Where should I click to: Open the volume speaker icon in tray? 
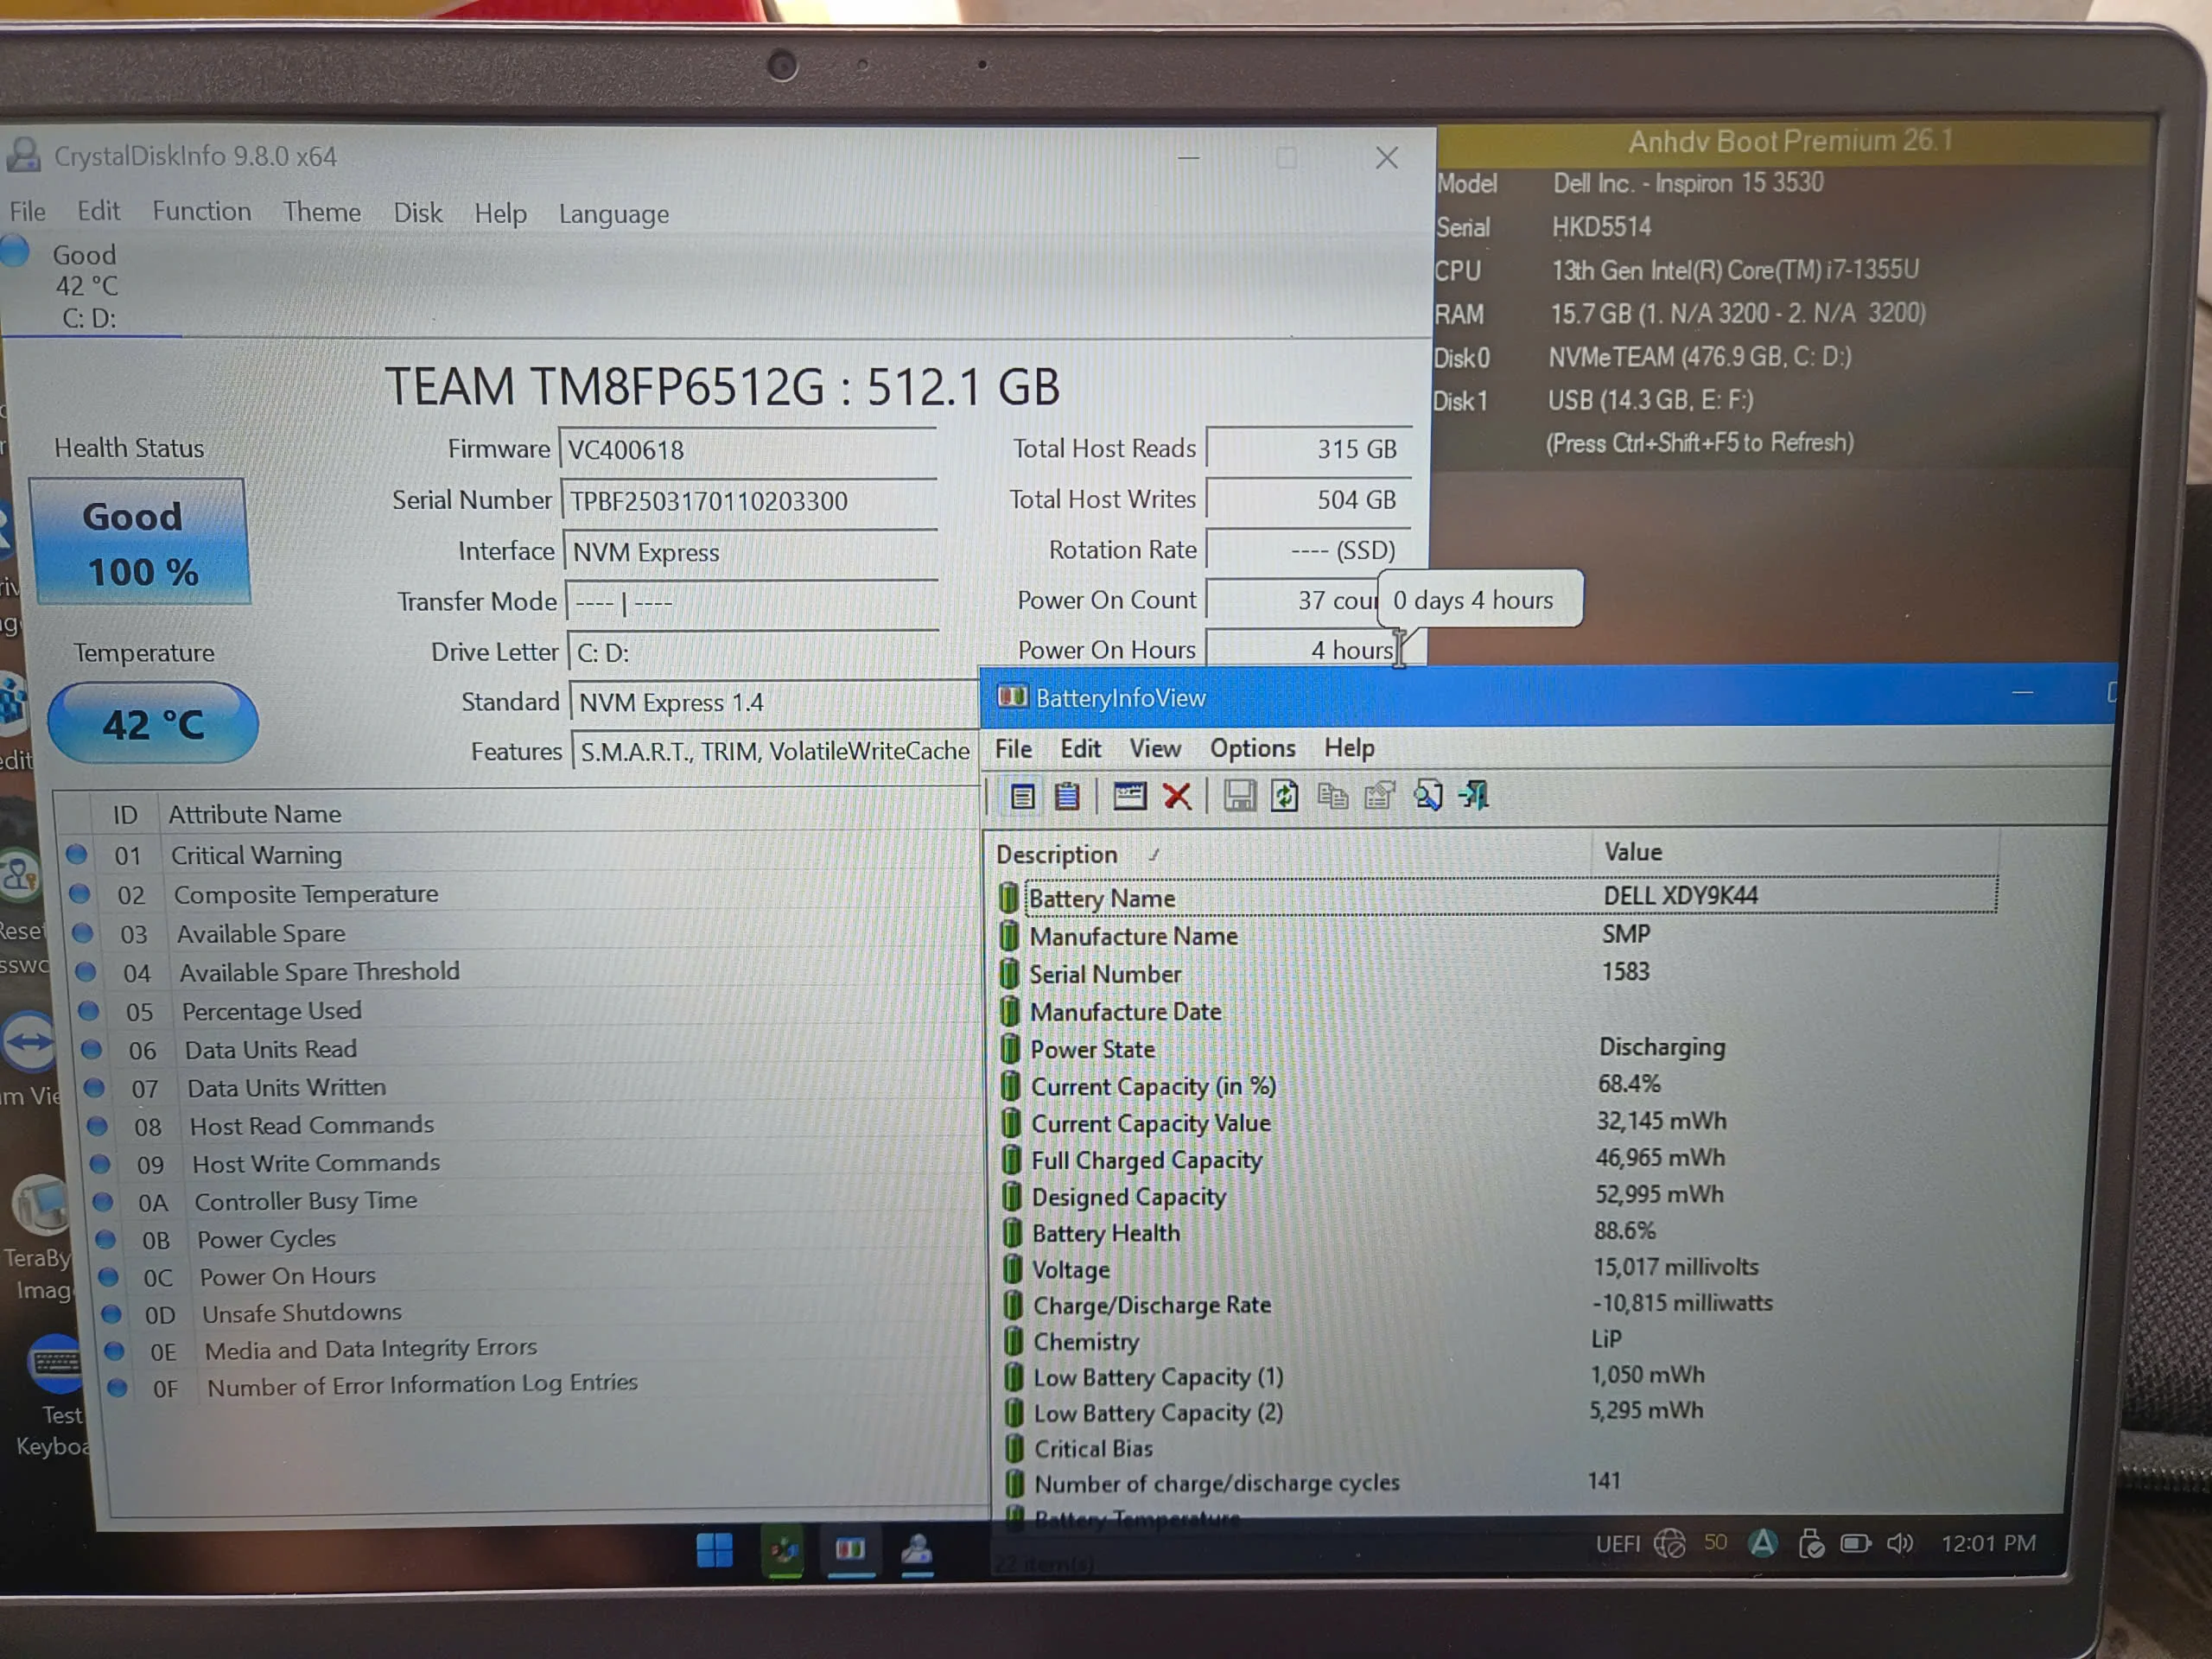coord(1899,1543)
